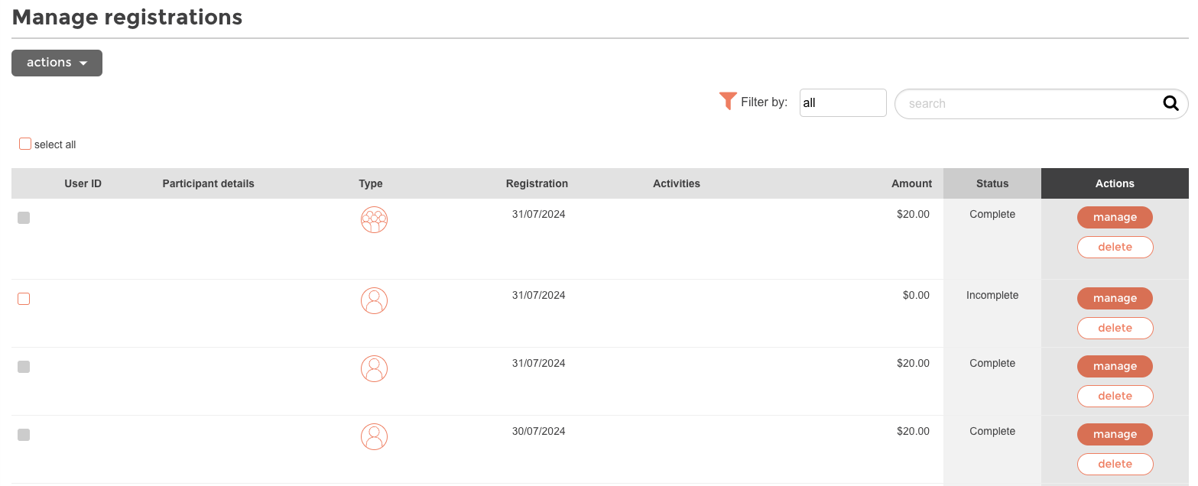Screen dimensions: 1198x486
Task: Click the Registration column header
Action: 537,183
